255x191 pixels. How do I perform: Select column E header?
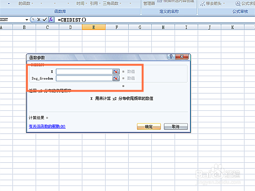(94, 27)
